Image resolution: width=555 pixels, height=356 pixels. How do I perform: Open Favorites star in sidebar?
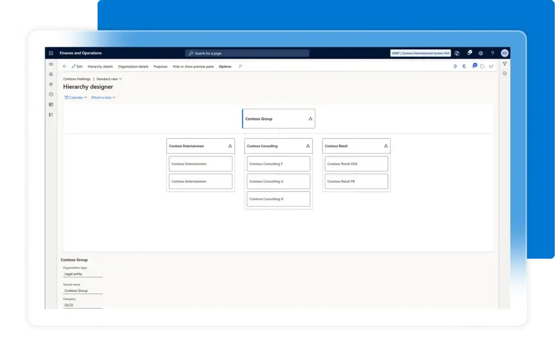[51, 84]
